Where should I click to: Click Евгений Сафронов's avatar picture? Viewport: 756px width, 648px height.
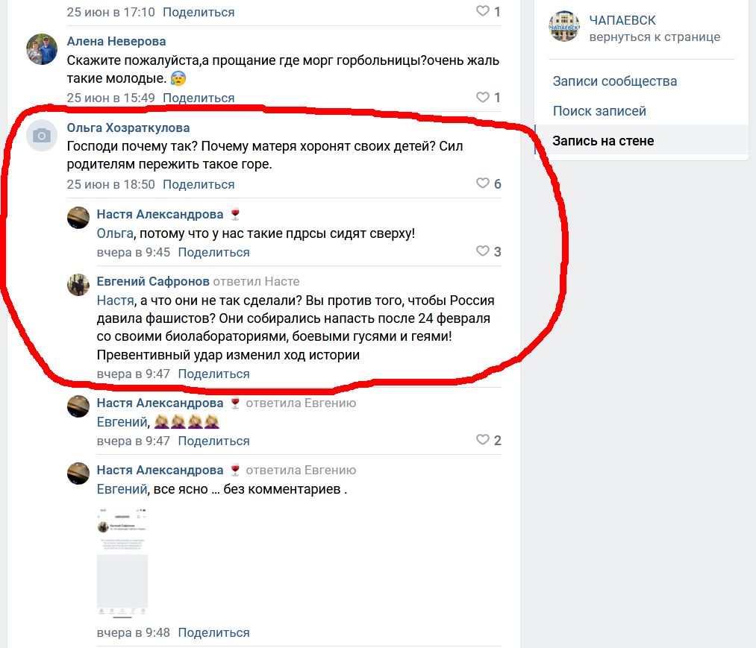(x=78, y=285)
